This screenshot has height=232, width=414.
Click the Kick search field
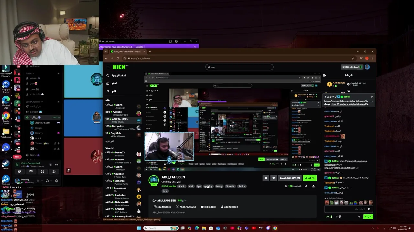click(239, 67)
